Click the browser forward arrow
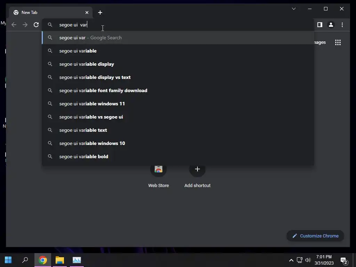Screen dimensions: 356x267 click(x=25, y=25)
